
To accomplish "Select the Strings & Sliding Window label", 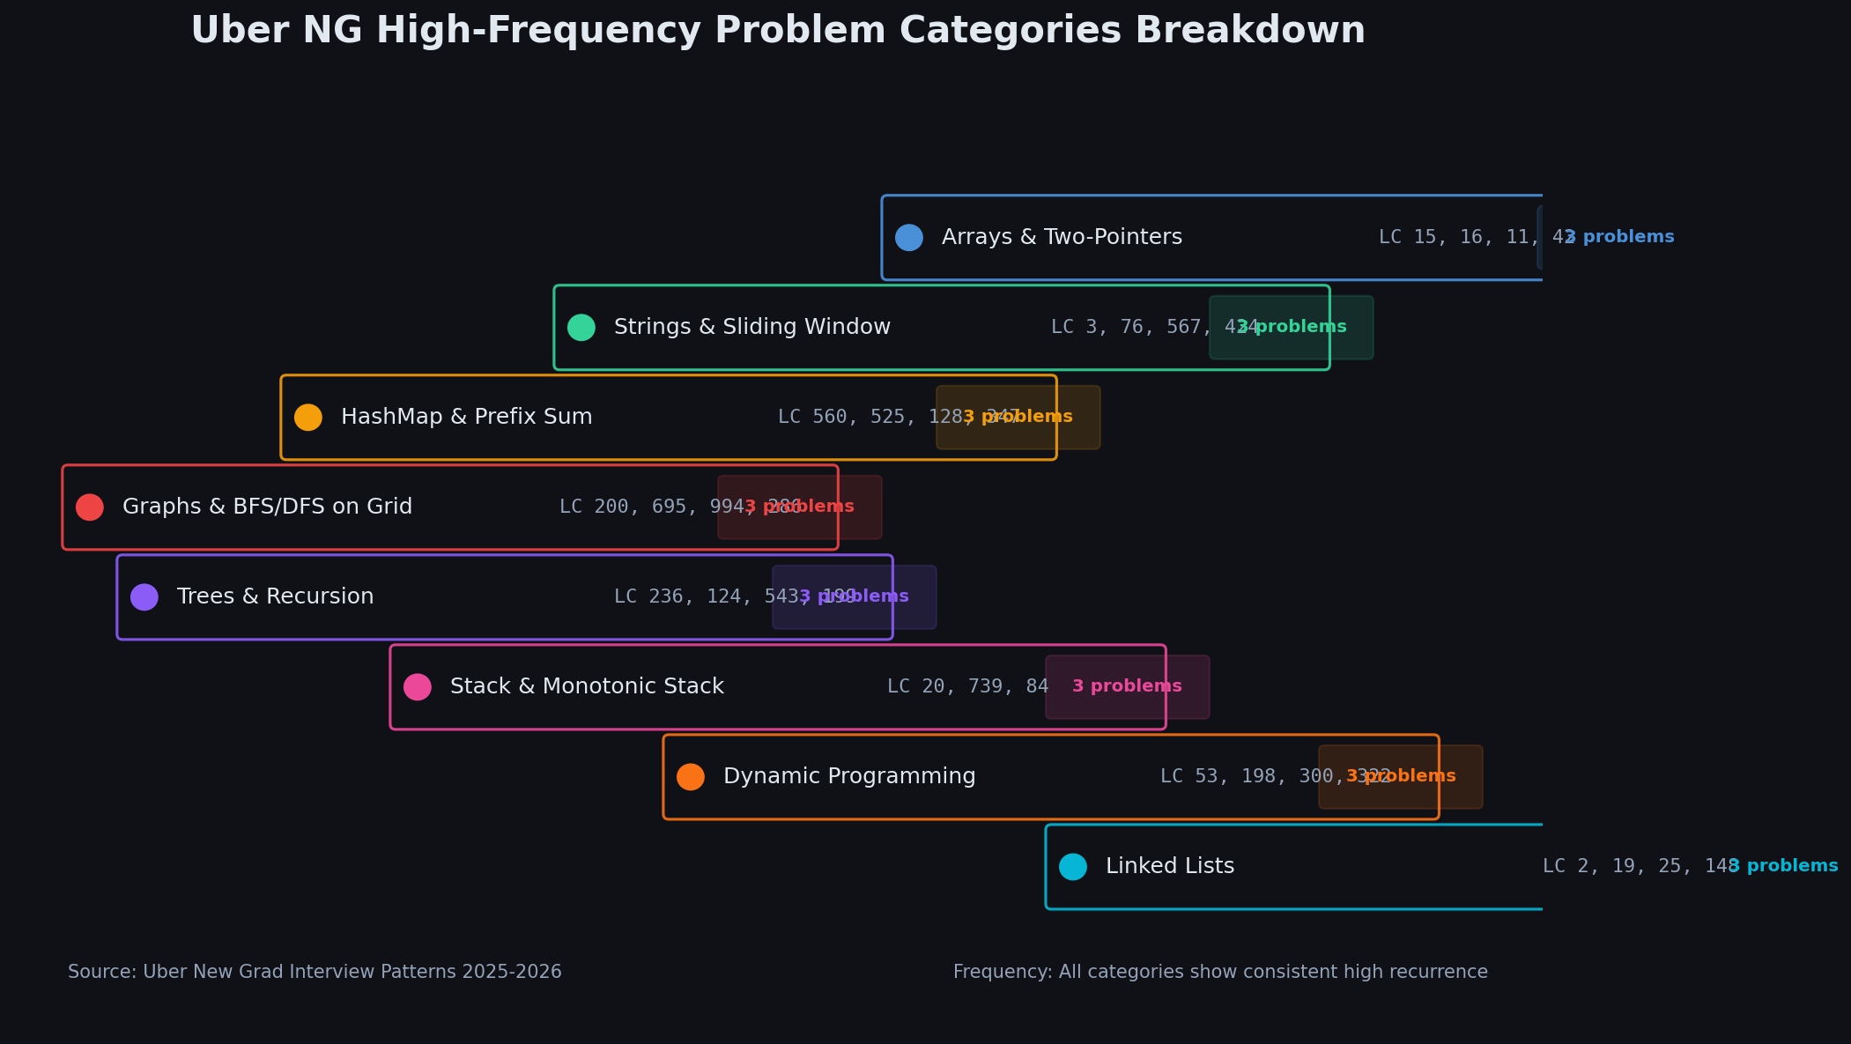I will [752, 328].
